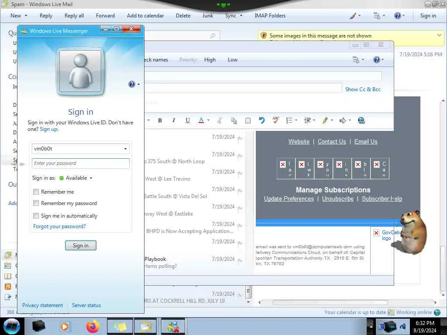This screenshot has height=335, width=447.
Task: Click Delete in Live Mail toolbar
Action: tap(183, 16)
